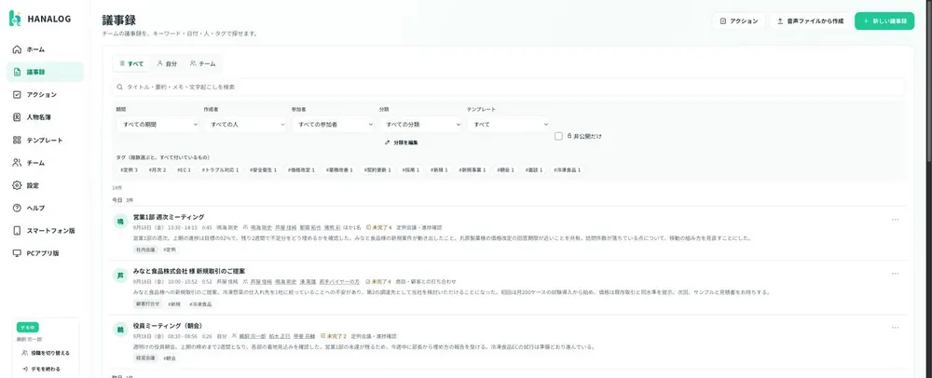This screenshot has width=932, height=378.
Task: Open ホーム from the sidebar
Action: tap(45, 49)
